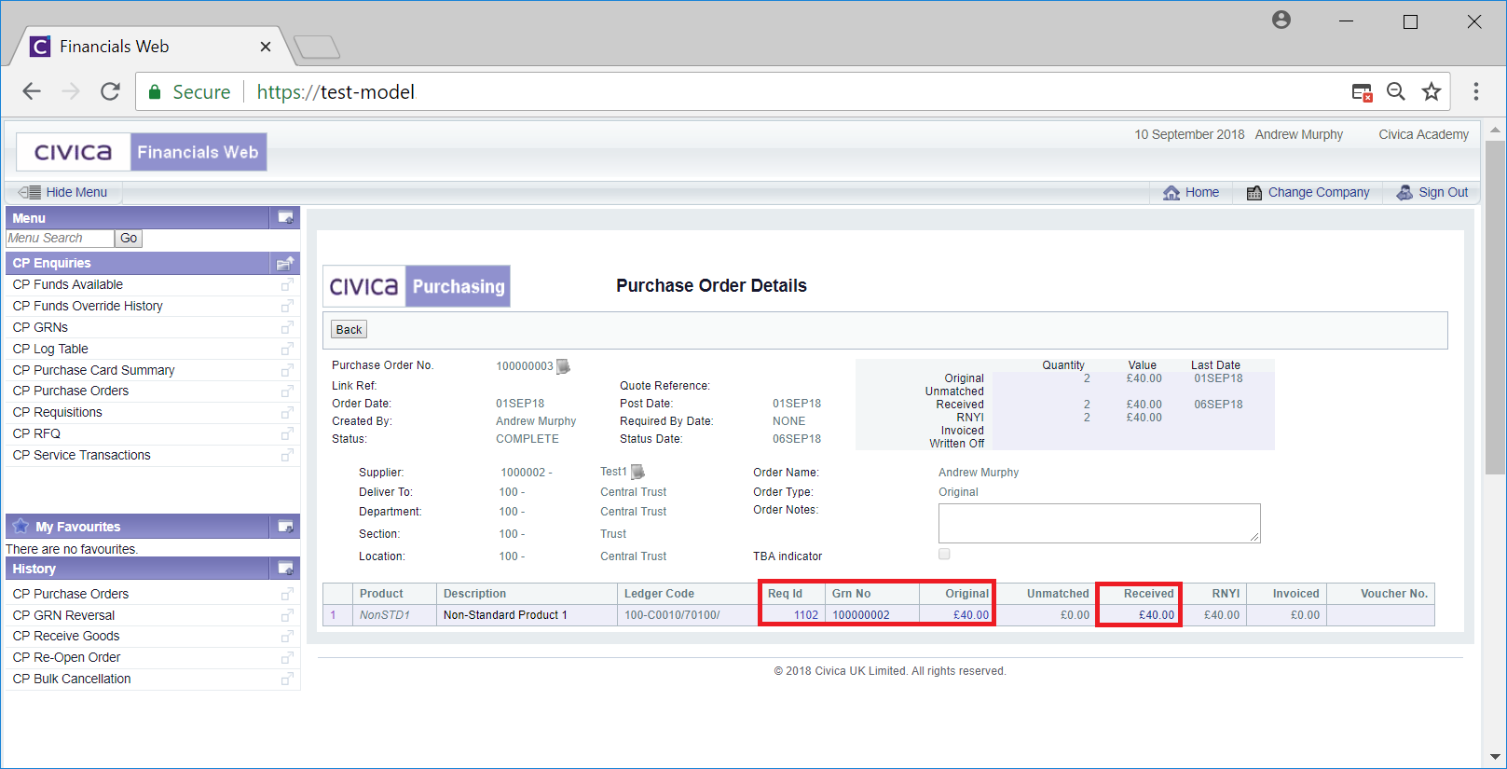The height and width of the screenshot is (769, 1507).
Task: Click new window icon beside CP Receive Goods
Action: (287, 636)
